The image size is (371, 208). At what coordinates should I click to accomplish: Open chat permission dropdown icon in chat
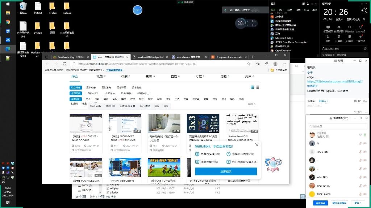pyautogui.click(x=365, y=101)
